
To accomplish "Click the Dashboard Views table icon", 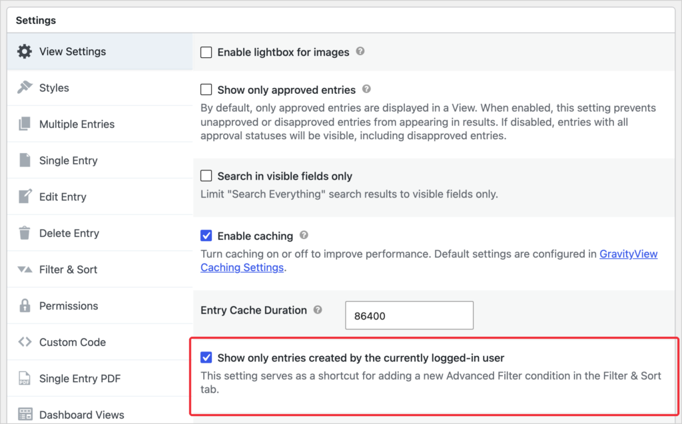I will [x=25, y=415].
